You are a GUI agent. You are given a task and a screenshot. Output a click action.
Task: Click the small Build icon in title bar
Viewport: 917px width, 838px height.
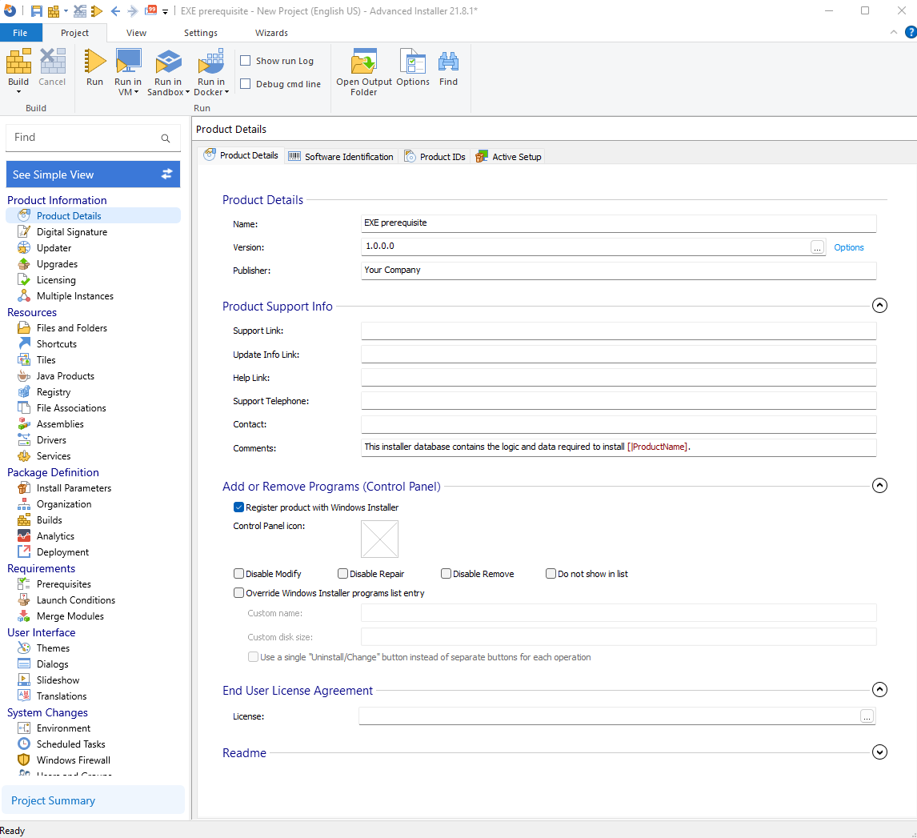(54, 10)
